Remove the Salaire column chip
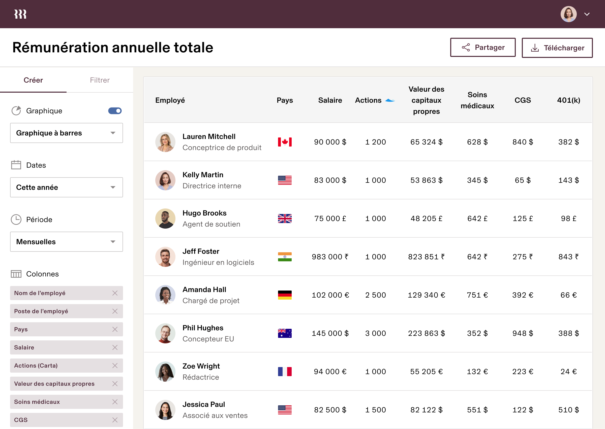 click(x=115, y=347)
